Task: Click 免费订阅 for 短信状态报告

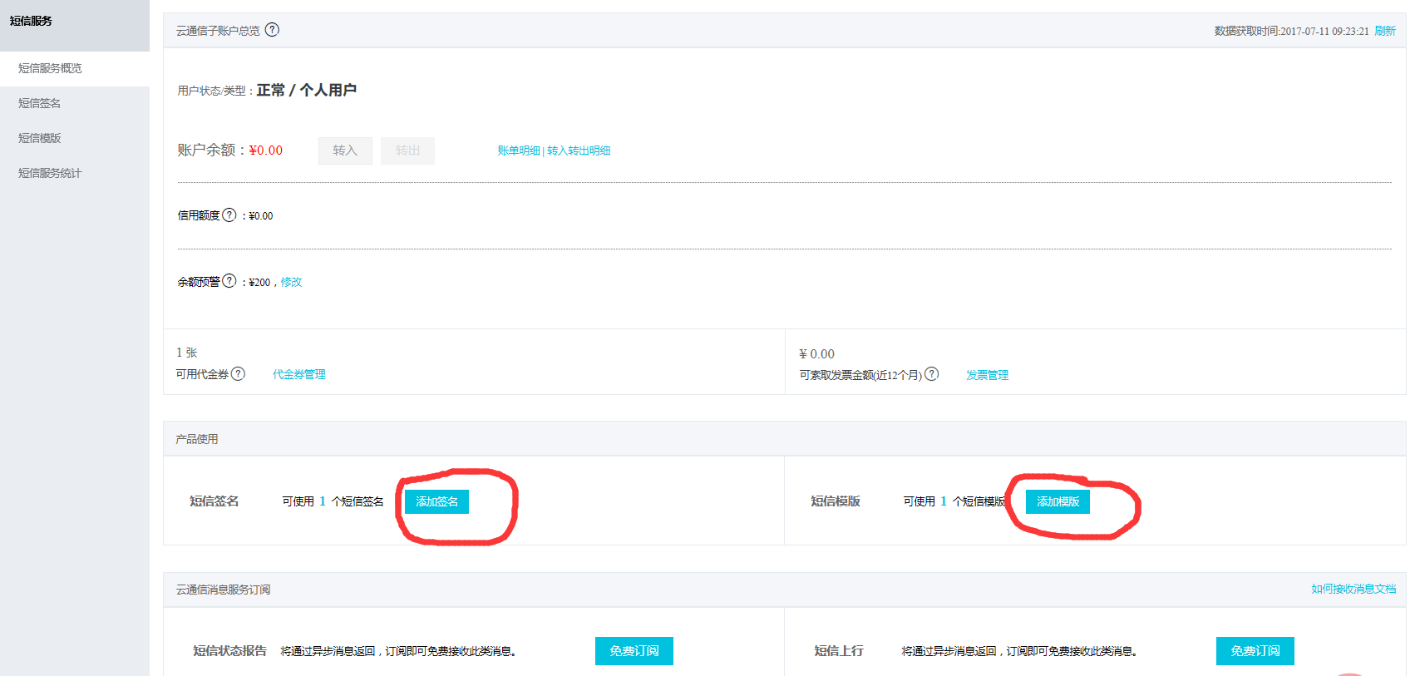Action: pyautogui.click(x=634, y=651)
